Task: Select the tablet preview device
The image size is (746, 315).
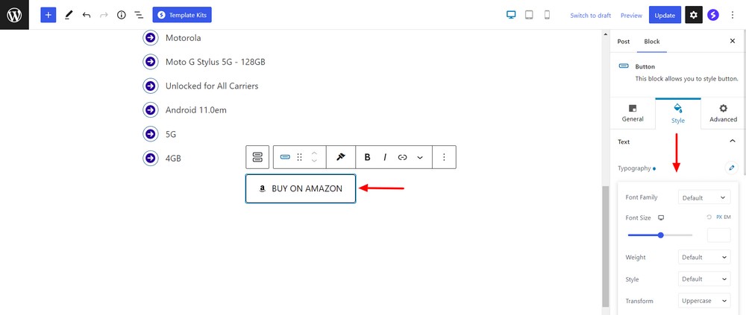Action: (x=529, y=15)
